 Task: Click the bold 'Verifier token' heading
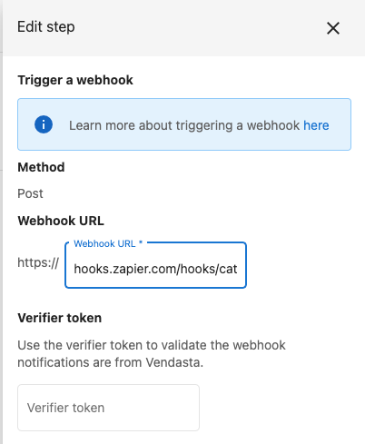click(x=60, y=318)
